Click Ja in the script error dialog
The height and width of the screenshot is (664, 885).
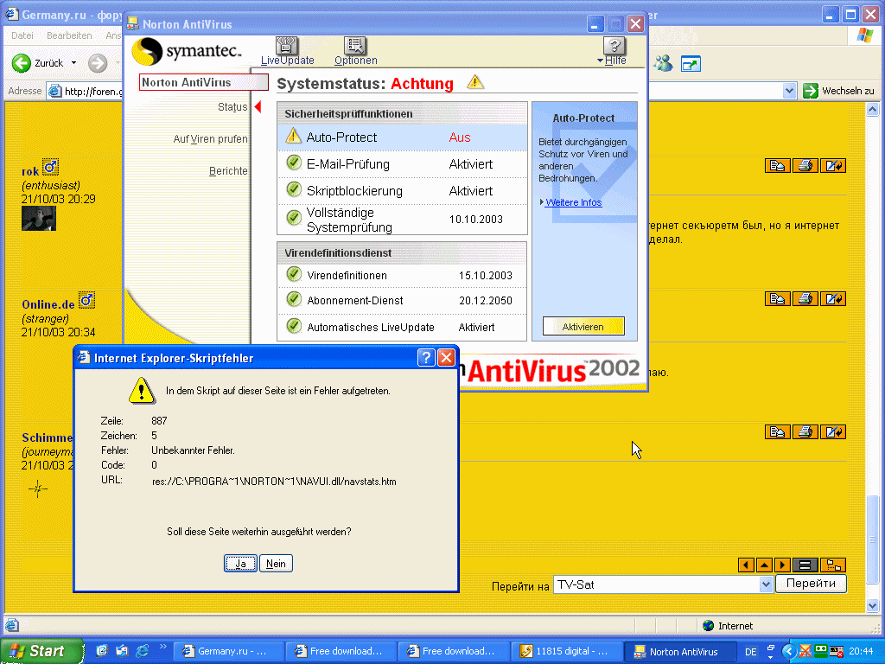tap(240, 564)
